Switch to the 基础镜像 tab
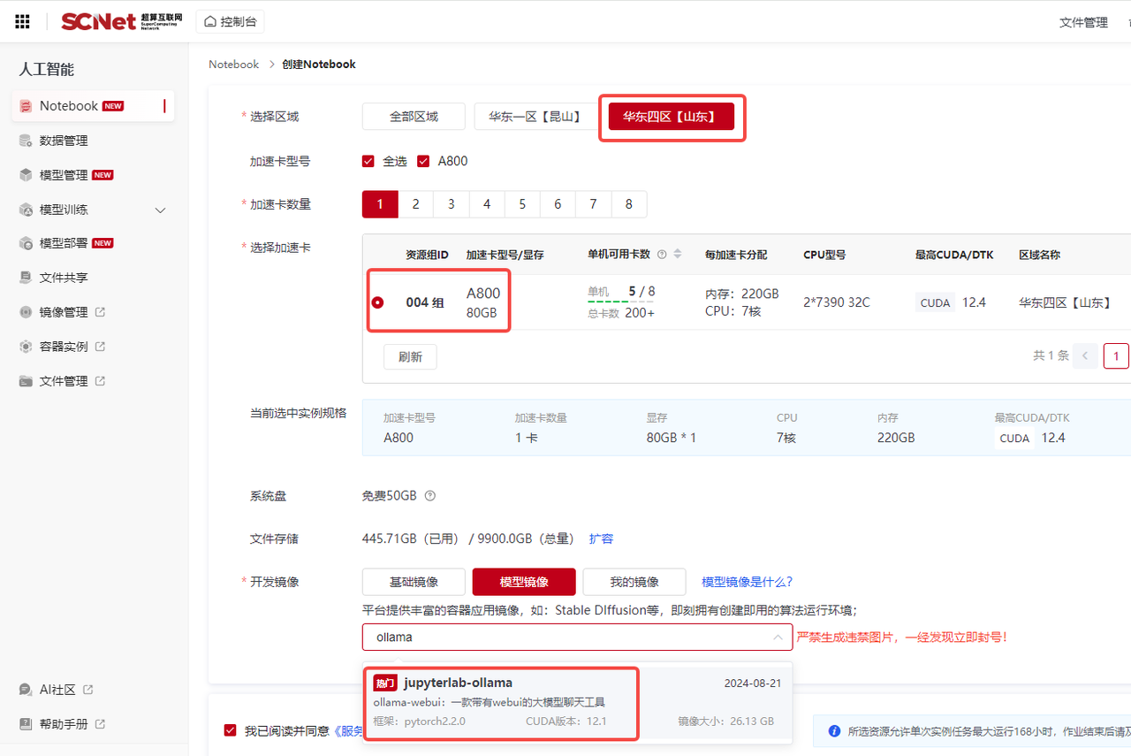 414,582
